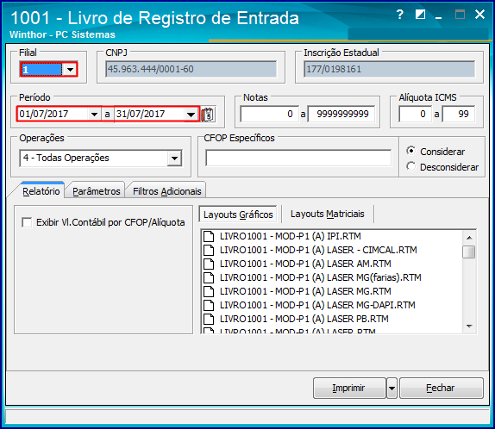495x429 pixels.
Task: Open the Imprimir split-button arrow
Action: click(392, 388)
